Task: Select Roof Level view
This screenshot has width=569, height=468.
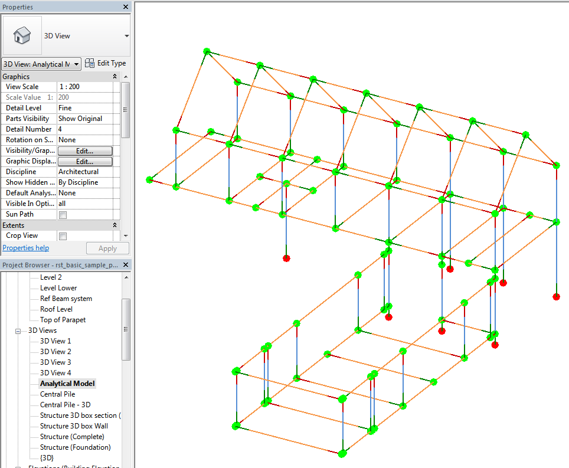Action: tap(56, 309)
